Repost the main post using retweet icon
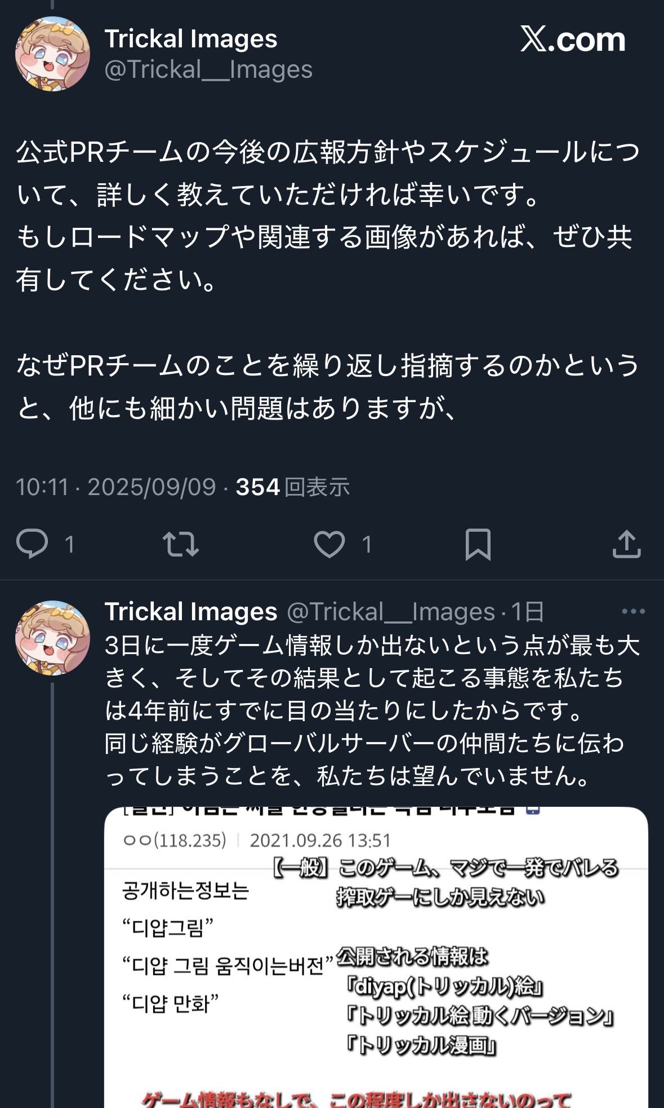The image size is (664, 1108). point(180,544)
